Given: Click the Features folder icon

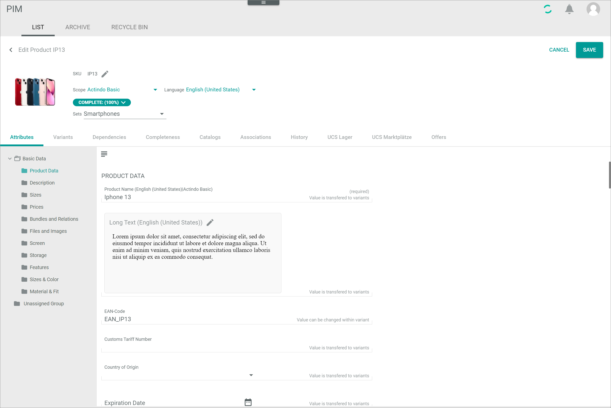Looking at the screenshot, I should tap(24, 267).
